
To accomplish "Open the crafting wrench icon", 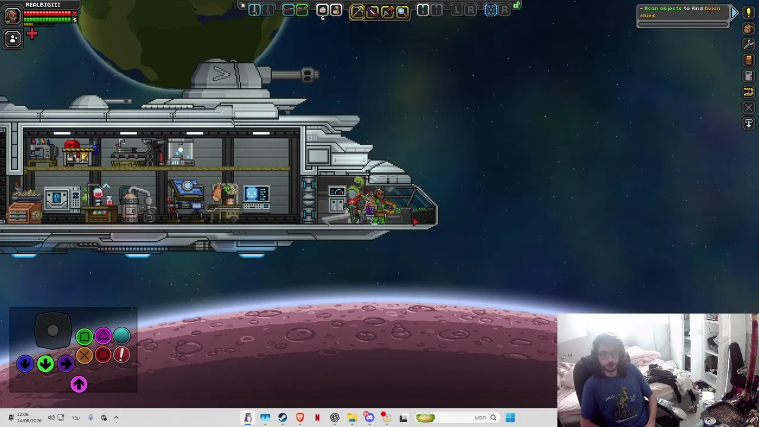I will [748, 44].
